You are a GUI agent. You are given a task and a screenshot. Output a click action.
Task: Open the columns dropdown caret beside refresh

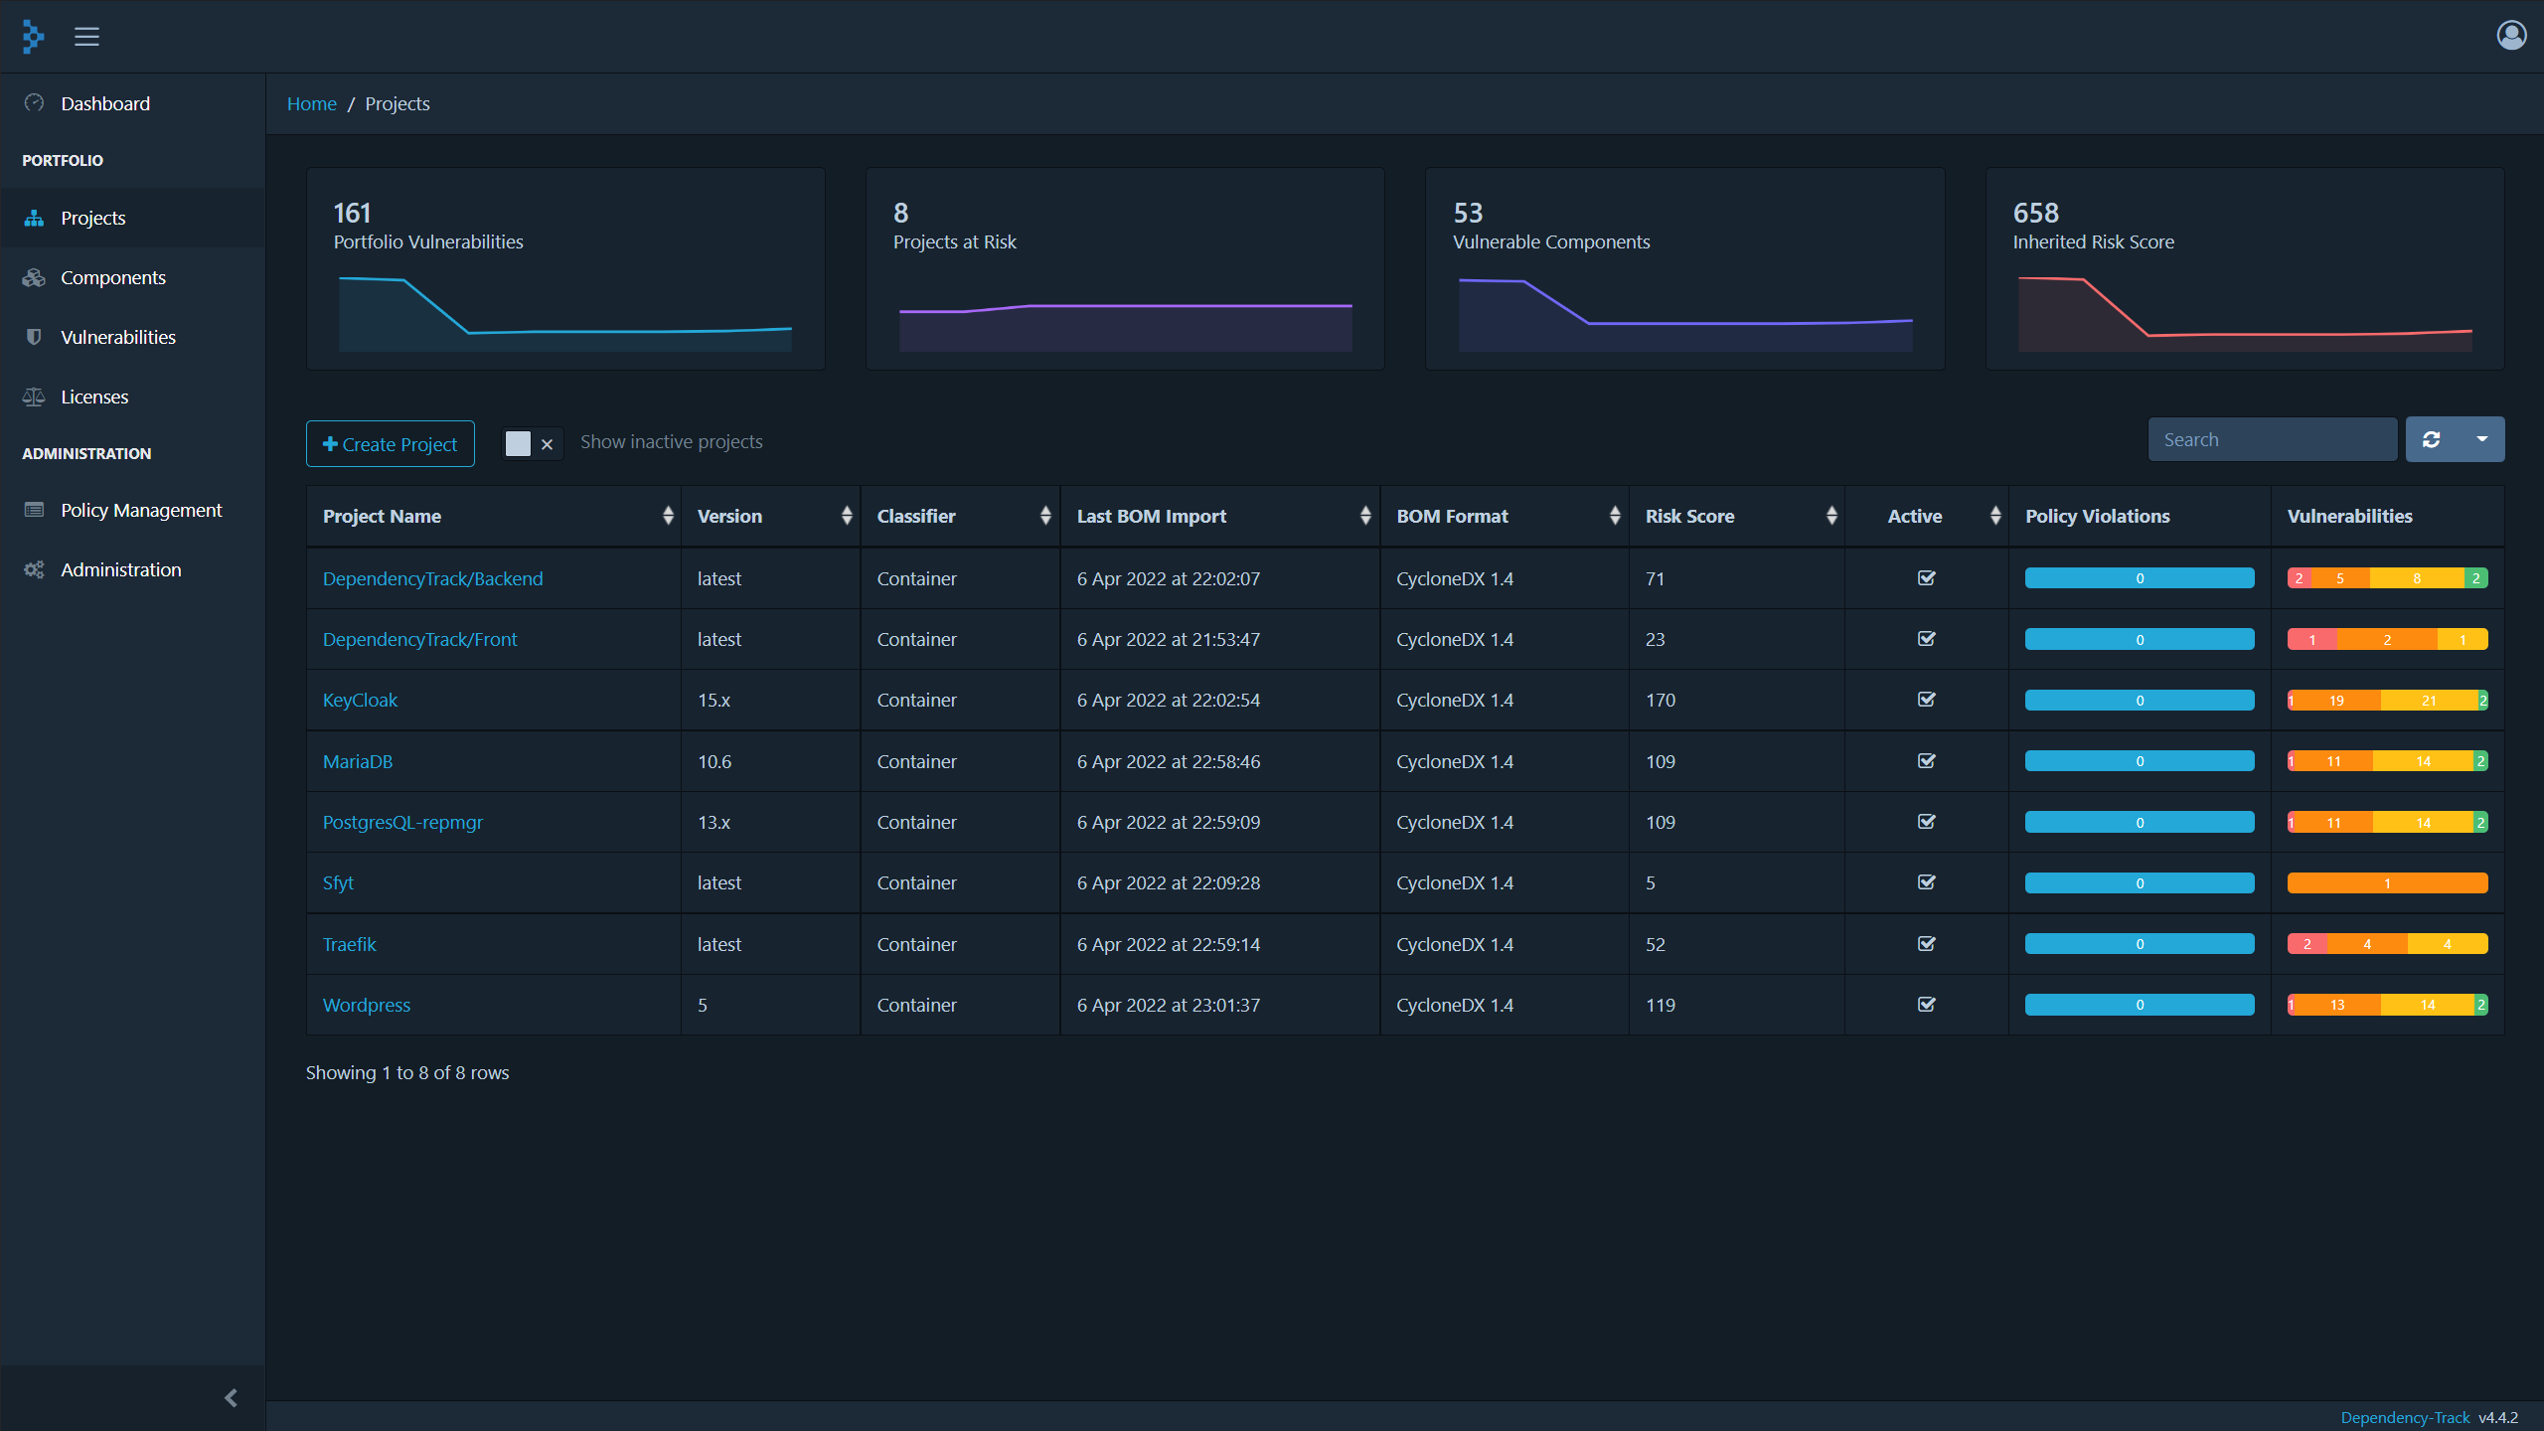pos(2481,439)
